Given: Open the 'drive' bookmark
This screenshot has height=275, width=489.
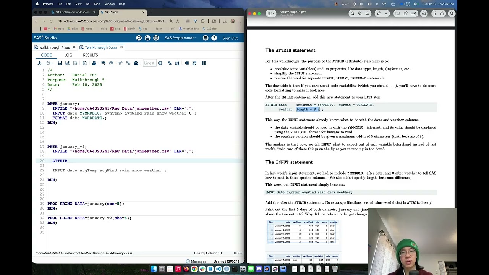Looking at the screenshot, I should click(73, 29).
